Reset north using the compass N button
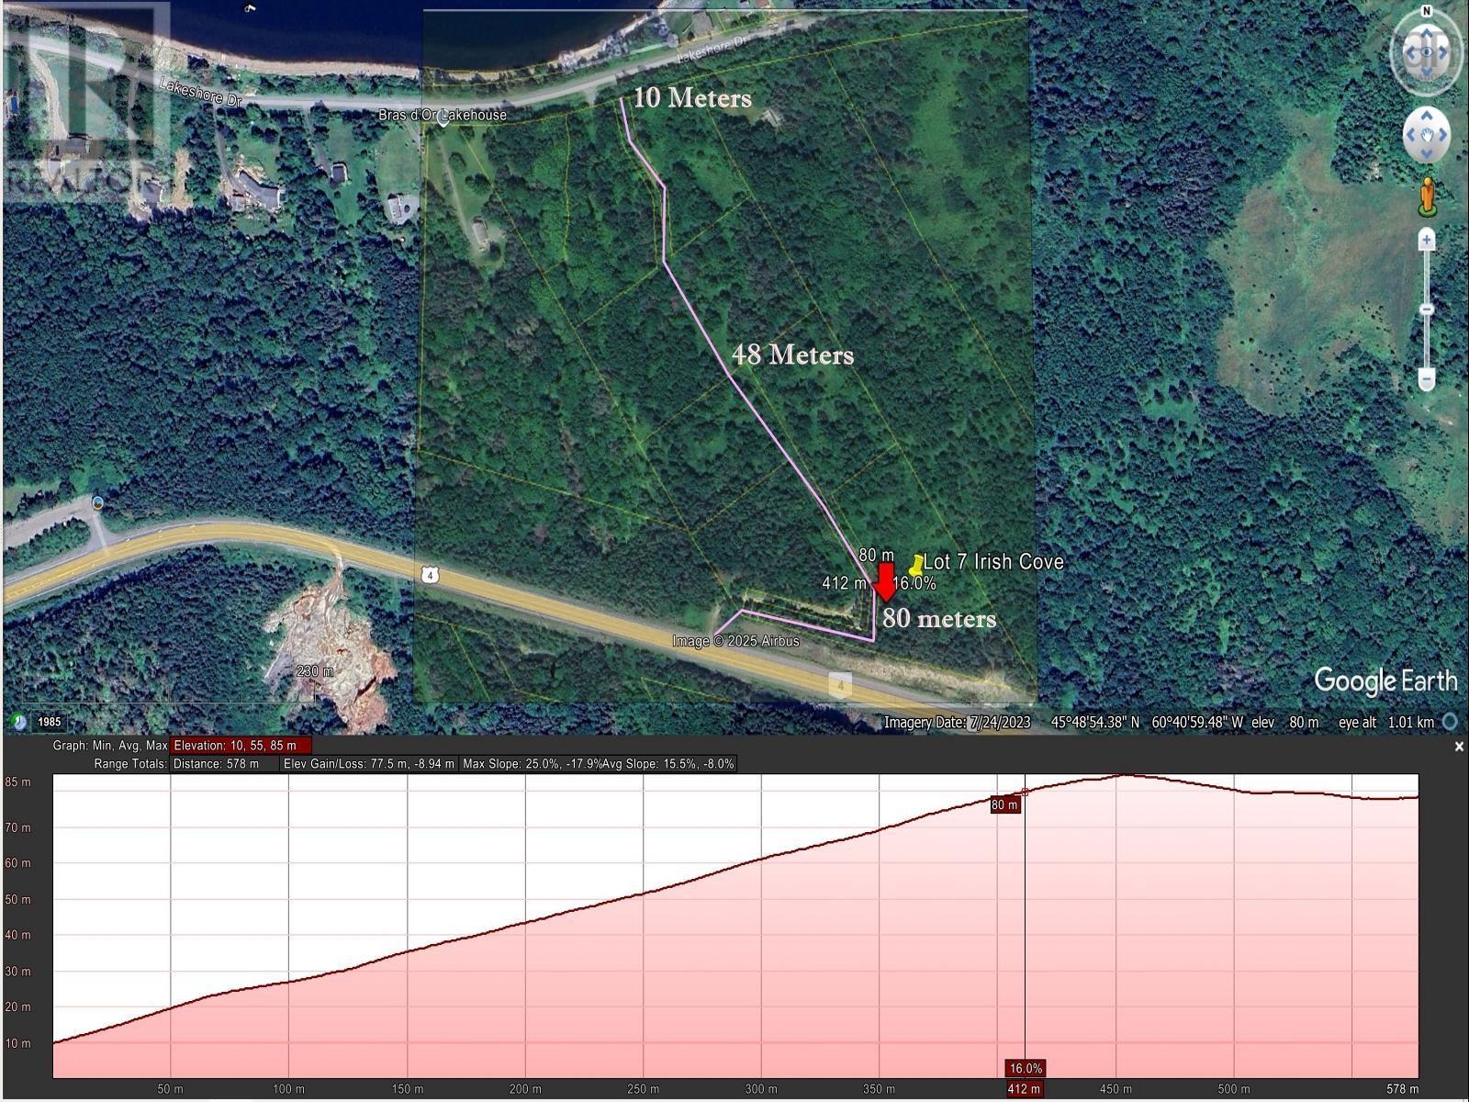The height and width of the screenshot is (1102, 1469). pos(1425,11)
